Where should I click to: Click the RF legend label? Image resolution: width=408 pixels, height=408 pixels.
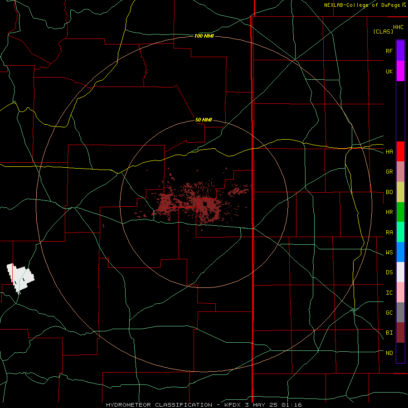[389, 51]
